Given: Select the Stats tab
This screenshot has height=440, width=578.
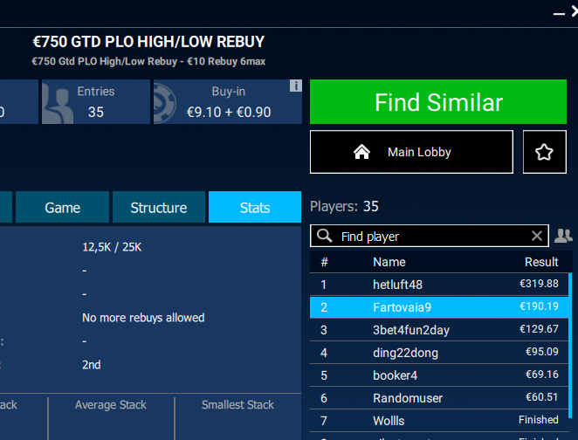Looking at the screenshot, I should point(255,207).
